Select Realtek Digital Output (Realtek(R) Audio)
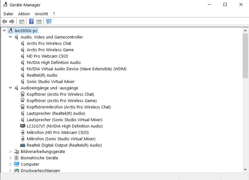Viewport: 249px width, 180px height. (x=64, y=145)
